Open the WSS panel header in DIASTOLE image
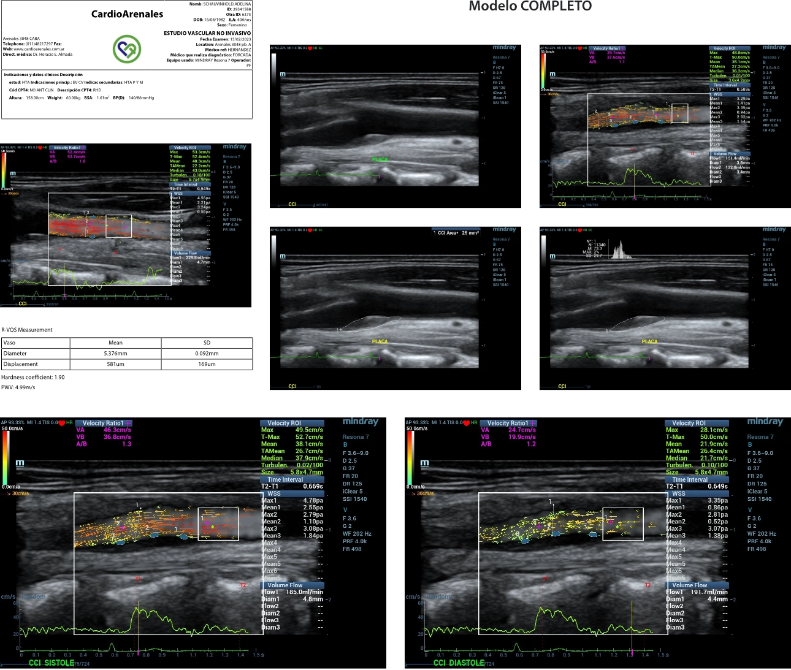The image size is (791, 670). click(679, 493)
